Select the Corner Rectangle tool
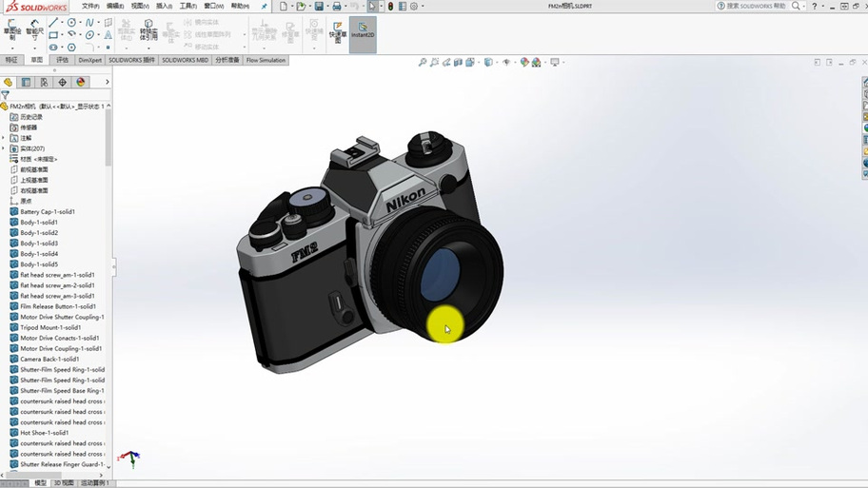The width and height of the screenshot is (868, 488). pyautogui.click(x=53, y=35)
